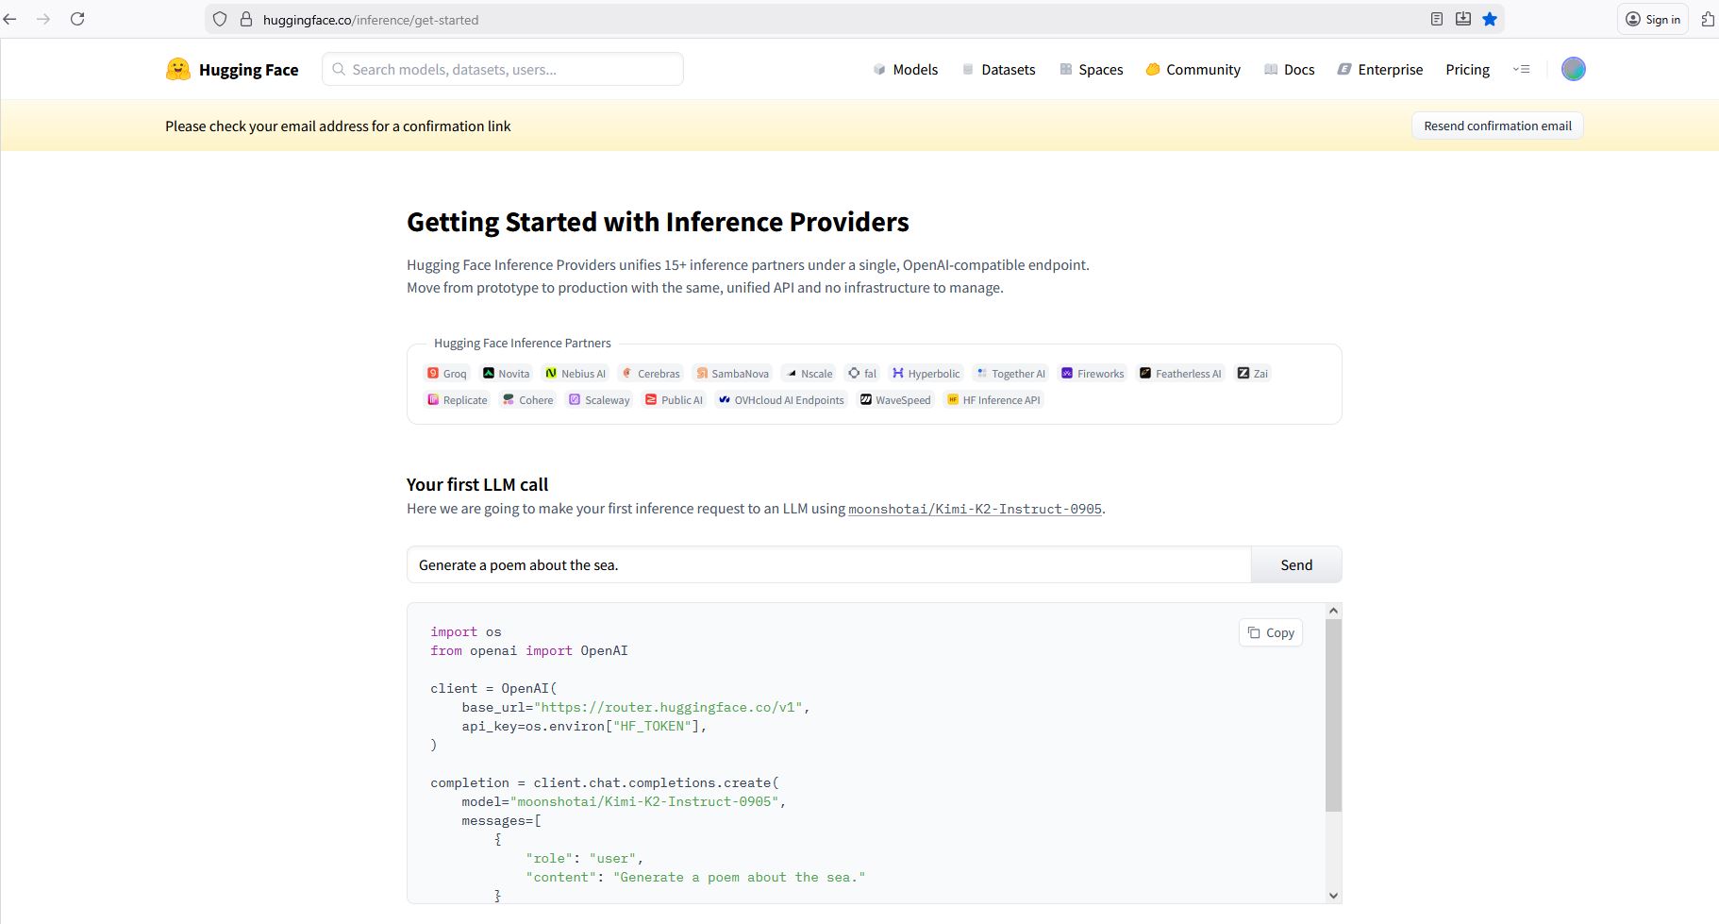Open the Pricing page
This screenshot has width=1719, height=924.
click(1467, 70)
